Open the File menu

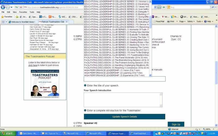pos(3,12)
